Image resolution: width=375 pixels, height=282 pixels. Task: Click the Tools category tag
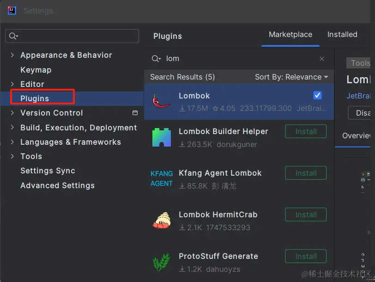coord(358,63)
